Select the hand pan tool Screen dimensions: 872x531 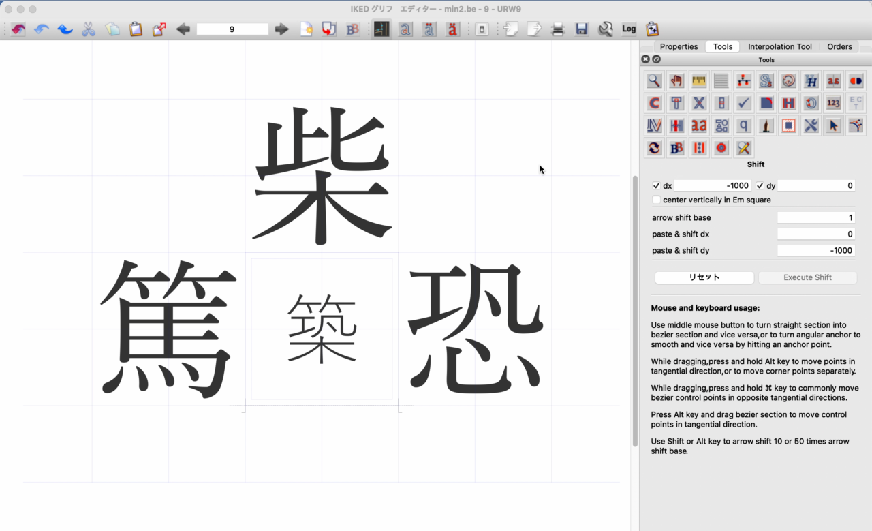pos(676,81)
